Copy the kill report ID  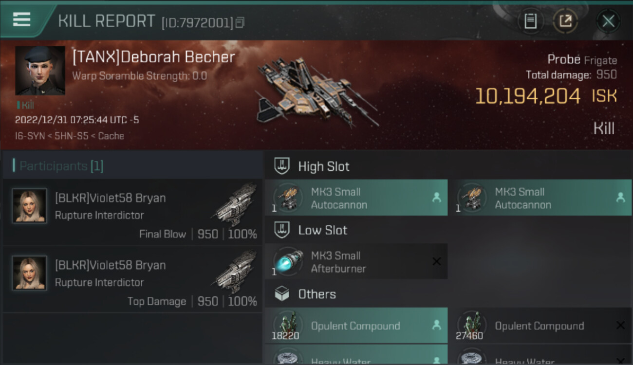(240, 22)
